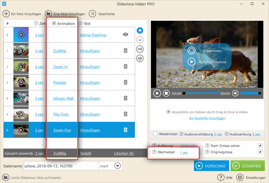Screen dimensions: 269x183
Task: Delete selected slide 6 with trash icon
Action: coord(125,130)
